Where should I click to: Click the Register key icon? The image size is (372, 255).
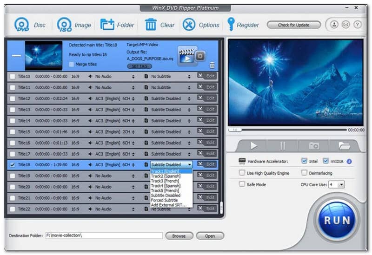pos(231,24)
